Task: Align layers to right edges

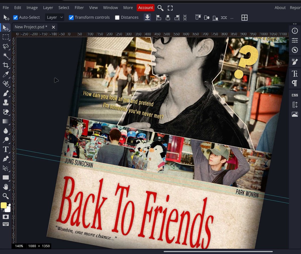Action: coord(177,17)
